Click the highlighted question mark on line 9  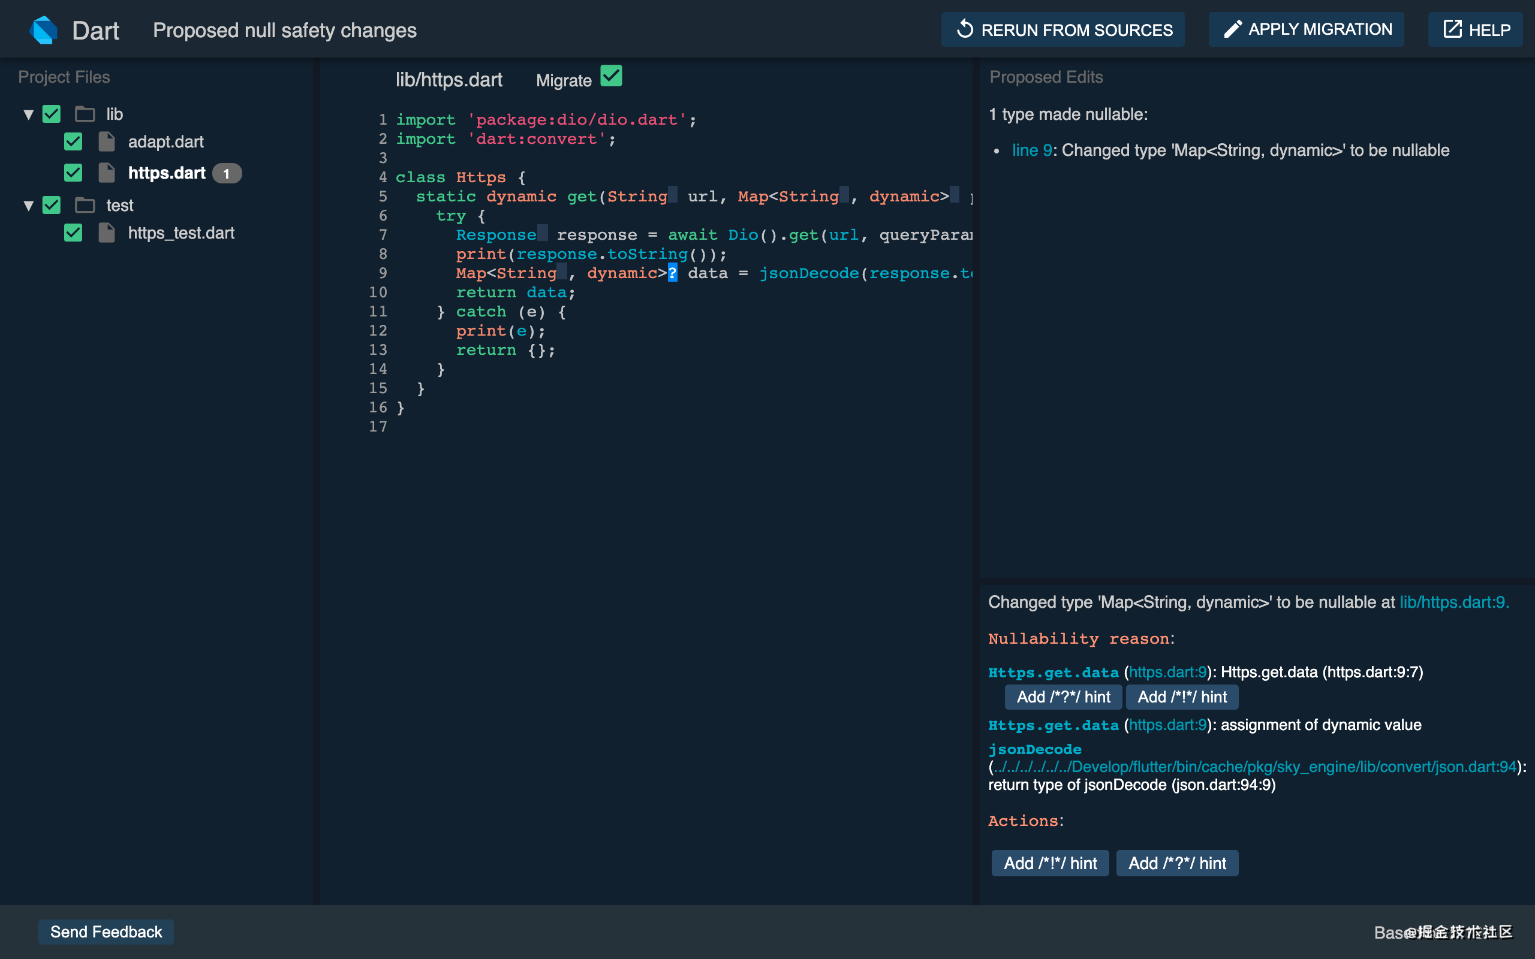pyautogui.click(x=672, y=273)
